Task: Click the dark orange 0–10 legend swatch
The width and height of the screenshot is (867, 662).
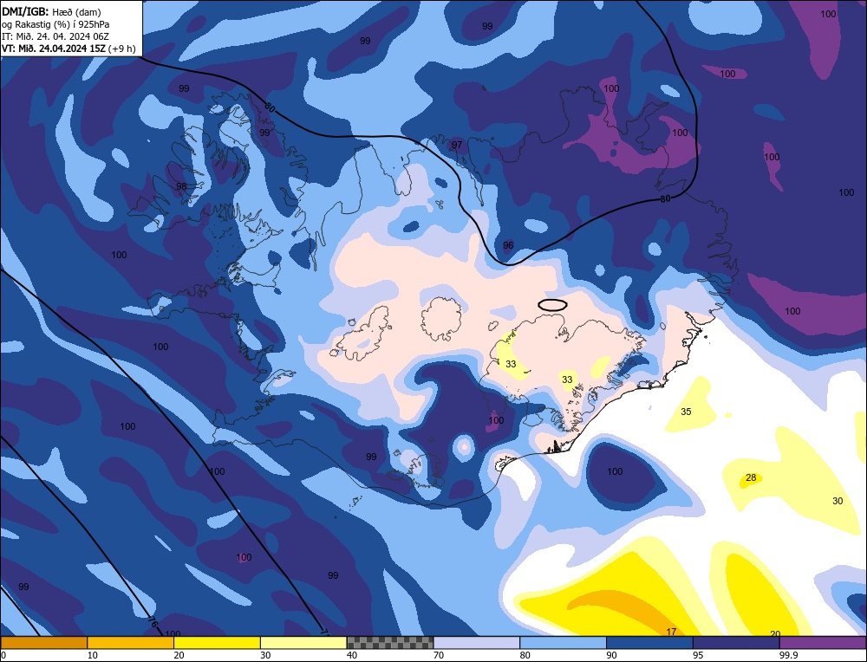Action: pos(43,642)
